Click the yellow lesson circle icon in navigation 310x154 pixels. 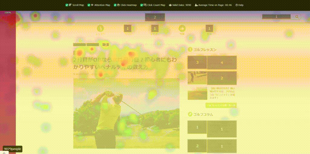click(101, 29)
